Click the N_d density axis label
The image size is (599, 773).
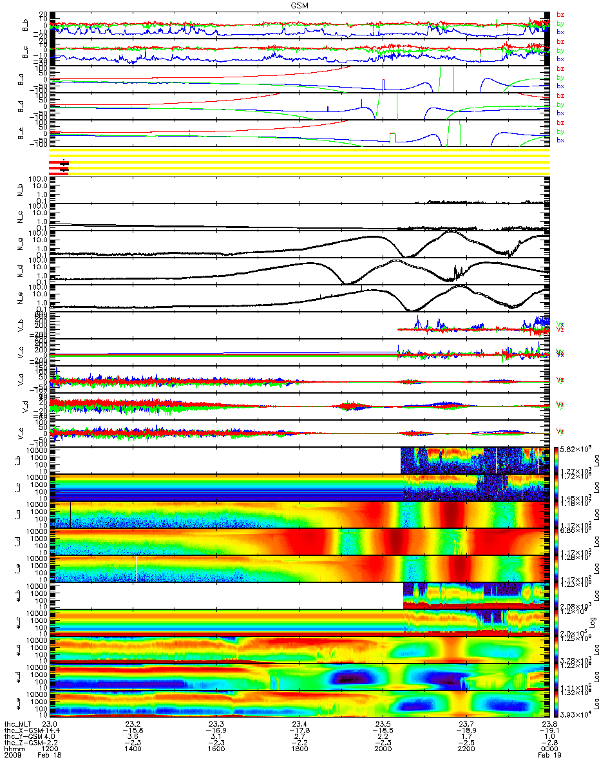click(x=19, y=270)
